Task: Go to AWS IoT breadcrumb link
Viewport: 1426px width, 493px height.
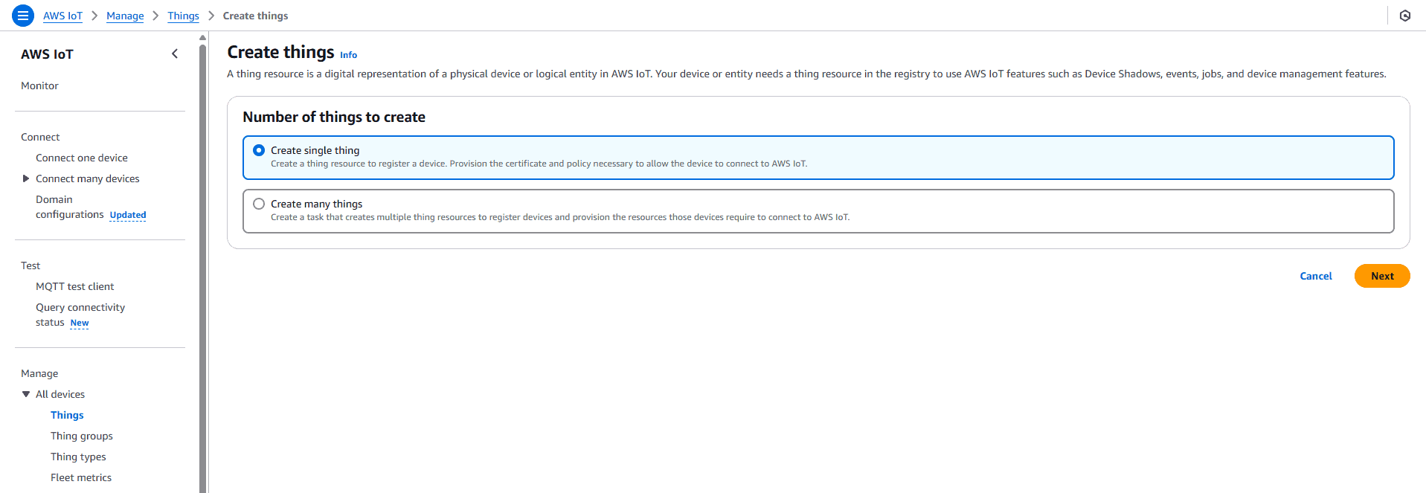Action: click(62, 16)
